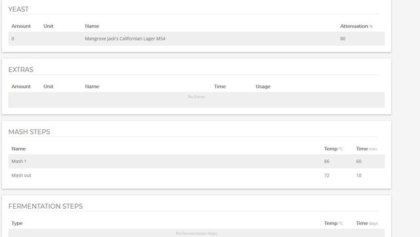This screenshot has width=420, height=237.
Task: Select the Time header in the Extras table
Action: point(220,86)
